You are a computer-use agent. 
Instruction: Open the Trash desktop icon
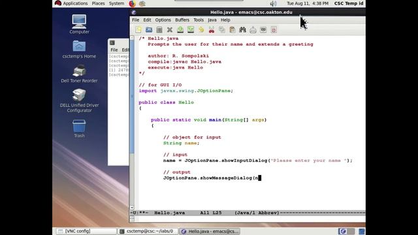(79, 129)
